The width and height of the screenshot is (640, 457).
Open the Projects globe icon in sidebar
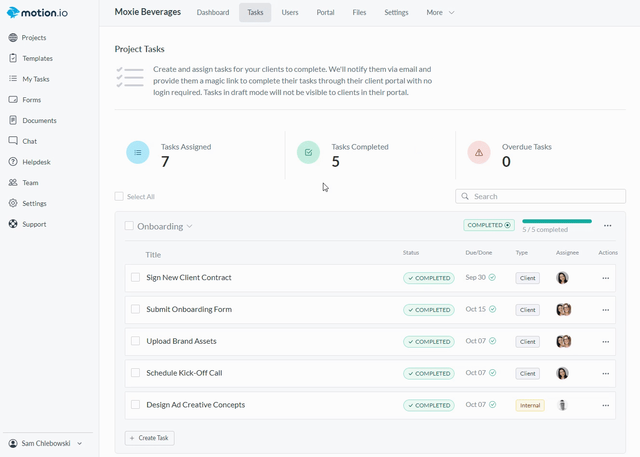pyautogui.click(x=13, y=38)
